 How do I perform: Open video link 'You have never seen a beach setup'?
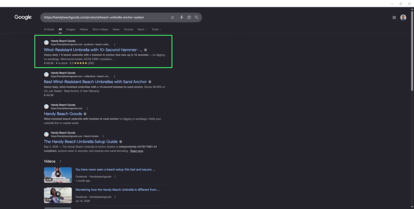click(115, 169)
